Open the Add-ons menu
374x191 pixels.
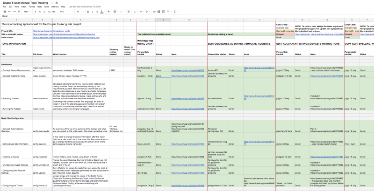55,7
